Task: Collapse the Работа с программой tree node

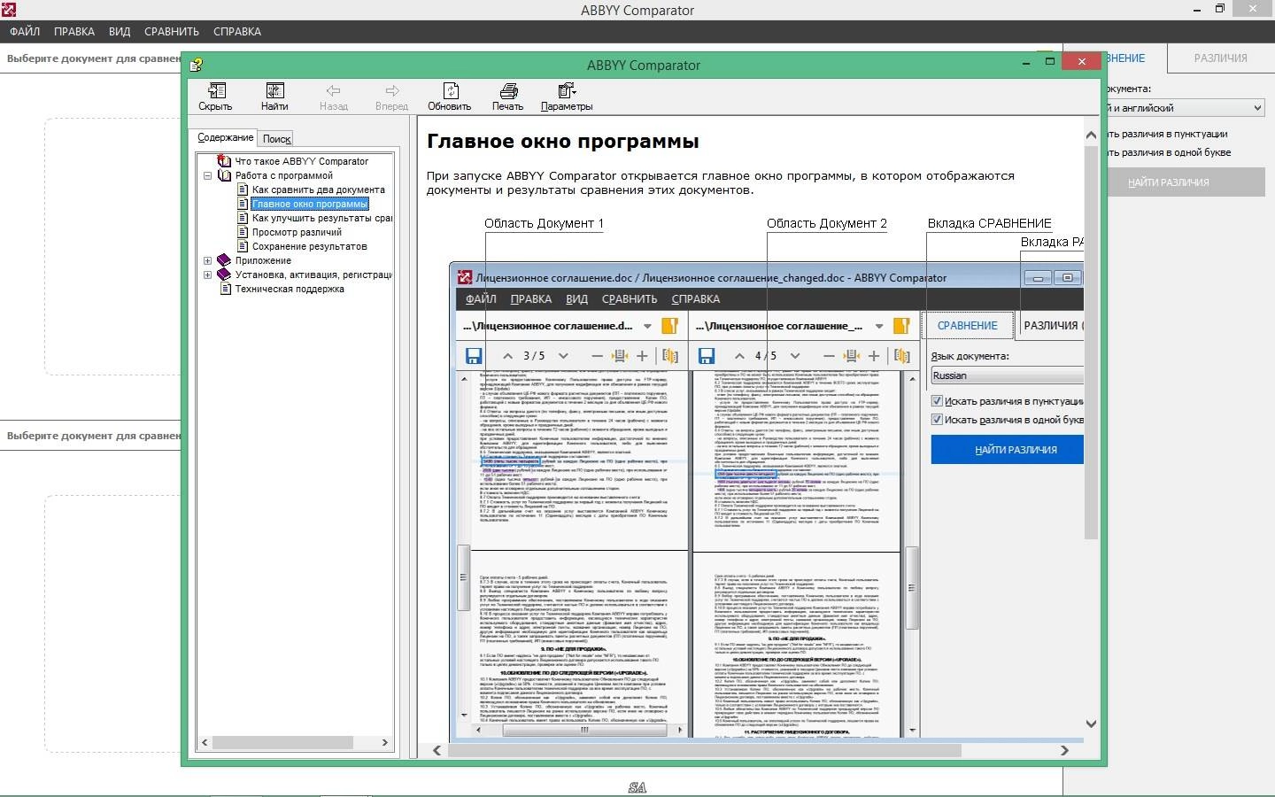Action: click(208, 175)
